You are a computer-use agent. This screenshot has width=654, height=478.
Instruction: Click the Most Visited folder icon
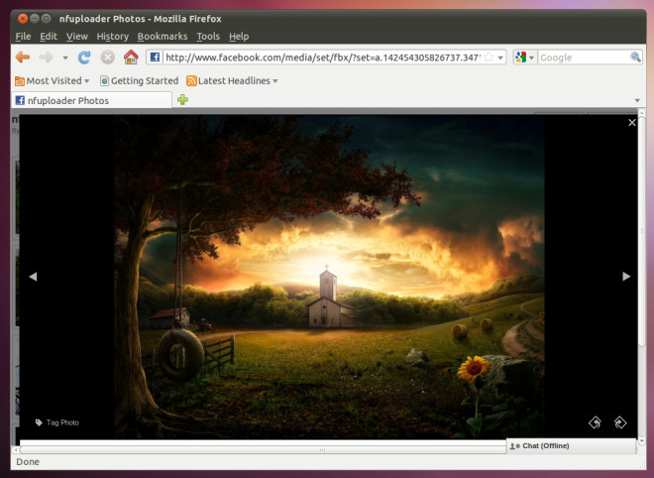pyautogui.click(x=20, y=81)
